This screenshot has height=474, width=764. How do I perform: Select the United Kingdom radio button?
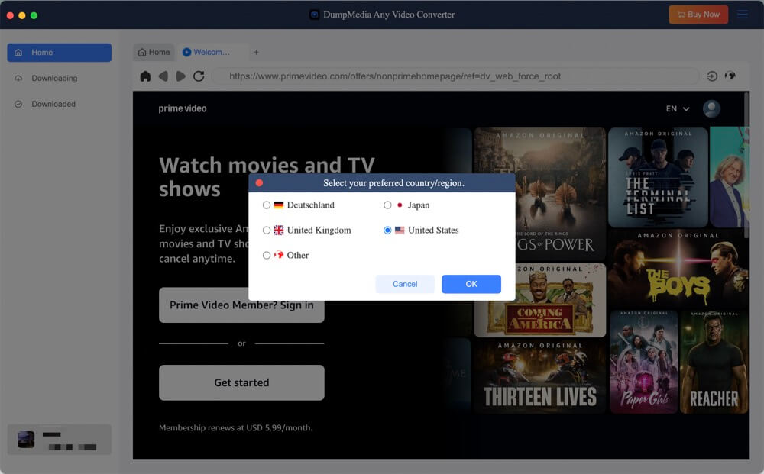267,231
